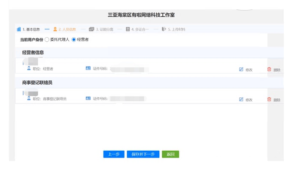Viewport: 304px width, 170px height.
Task: Click 删除 link for the 经营者 entry
Action: [x=277, y=70]
